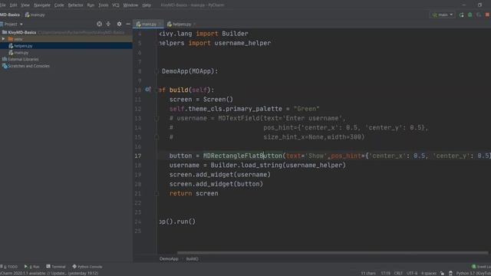
Task: Click the return keyword on line 21
Action: [x=181, y=193]
